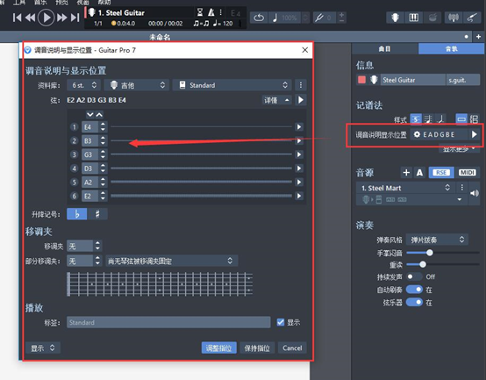Click the 保持指位 button
Image resolution: width=486 pixels, height=380 pixels.
click(257, 348)
